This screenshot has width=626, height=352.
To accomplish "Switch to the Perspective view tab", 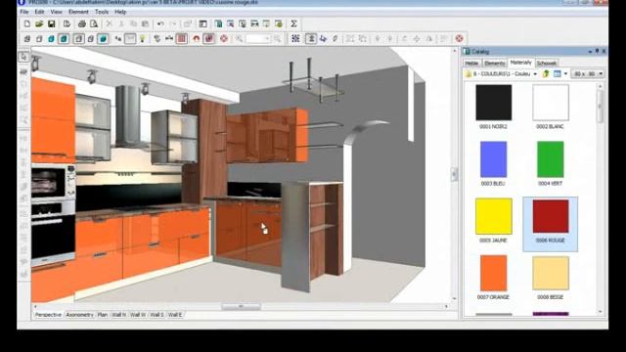I will 48,315.
